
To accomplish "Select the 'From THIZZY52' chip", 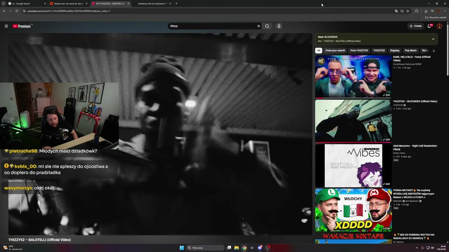I will pyautogui.click(x=359, y=50).
